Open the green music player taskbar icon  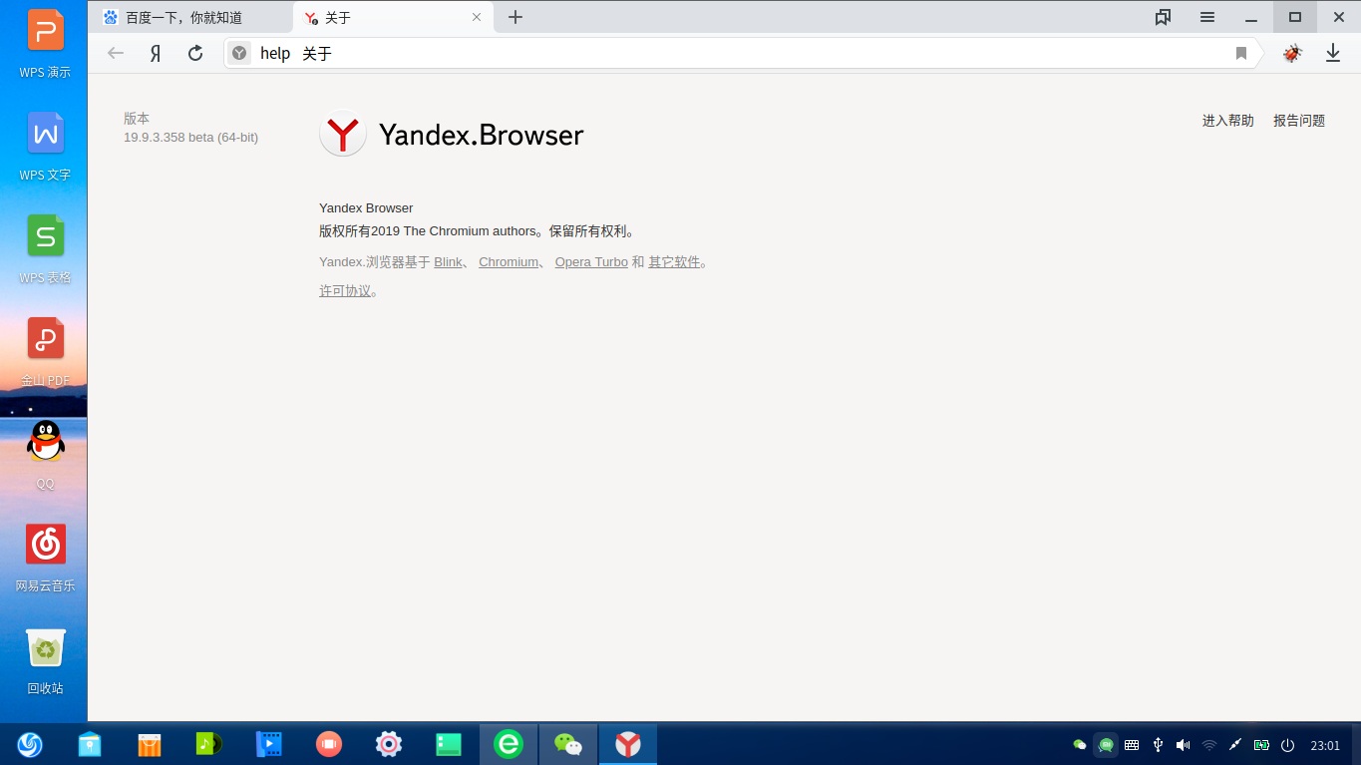(209, 744)
